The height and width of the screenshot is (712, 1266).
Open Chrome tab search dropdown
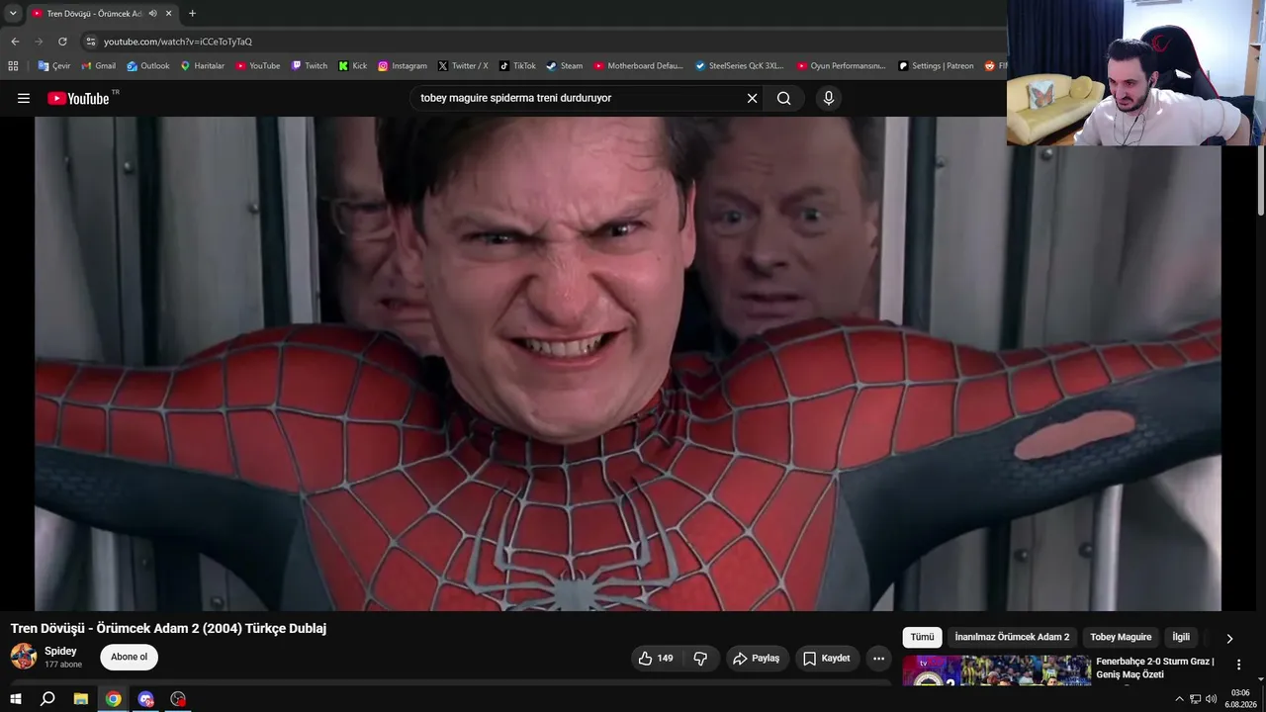pyautogui.click(x=13, y=14)
